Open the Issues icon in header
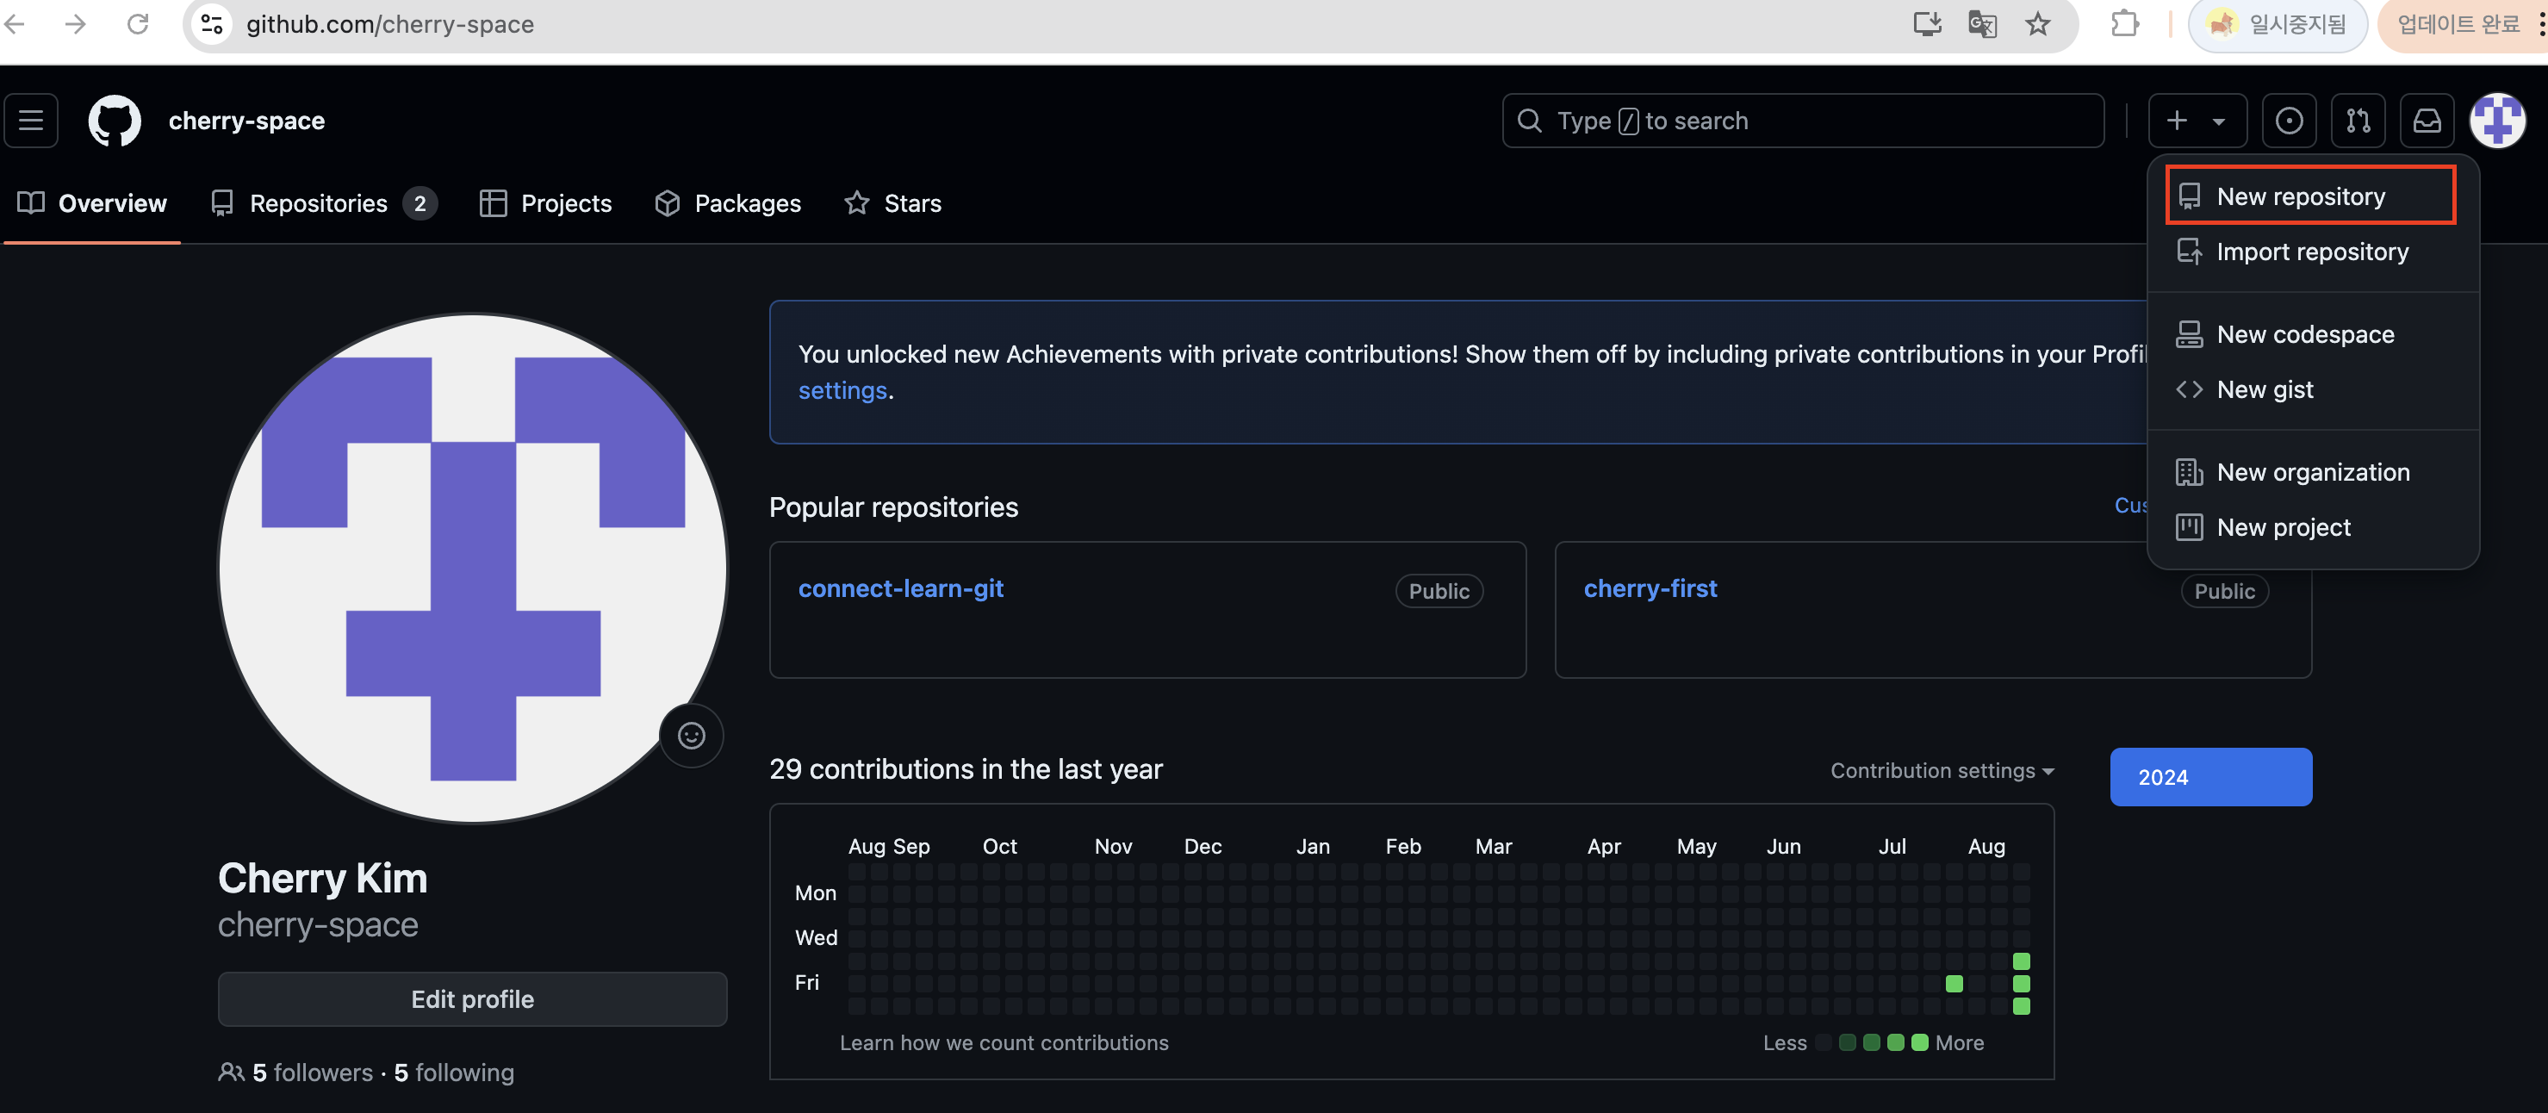Screen dimensions: 2548x1113 (2289, 121)
